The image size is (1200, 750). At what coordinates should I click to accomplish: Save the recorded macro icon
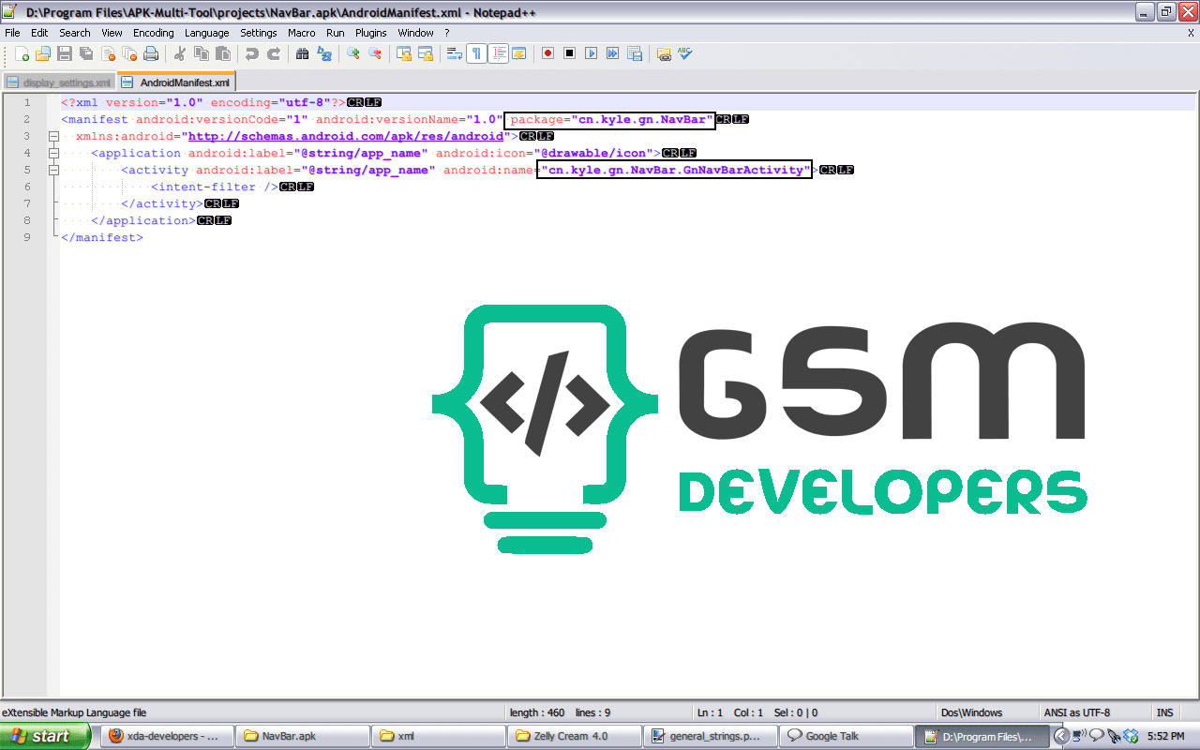634,53
